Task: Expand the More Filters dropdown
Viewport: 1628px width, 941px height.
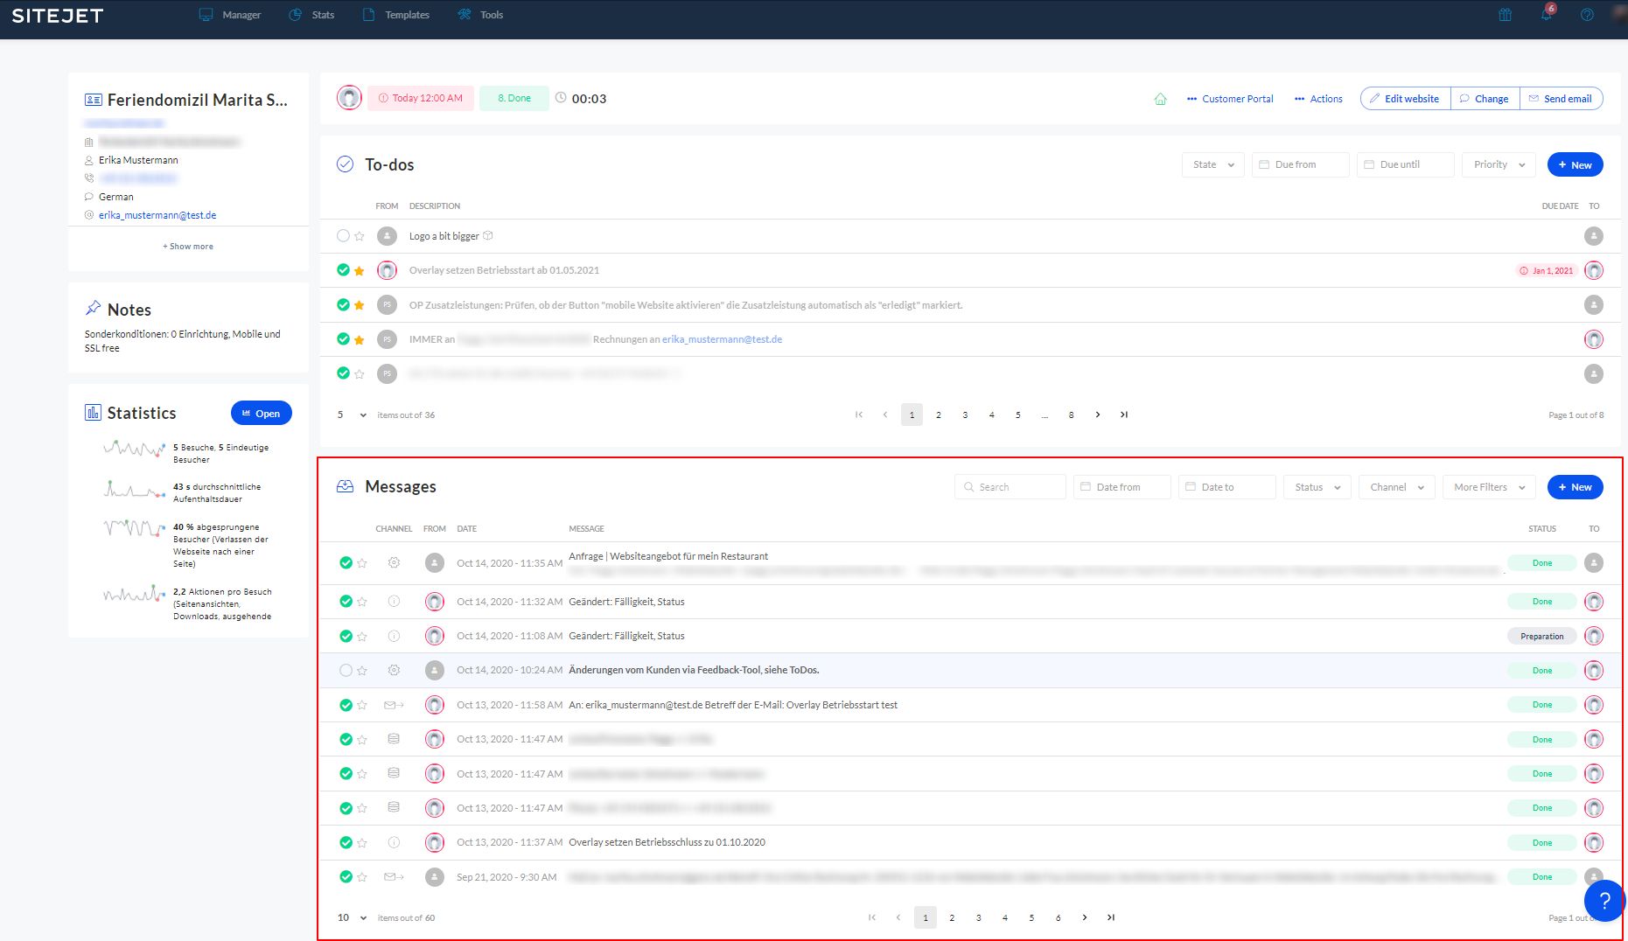Action: click(1489, 487)
